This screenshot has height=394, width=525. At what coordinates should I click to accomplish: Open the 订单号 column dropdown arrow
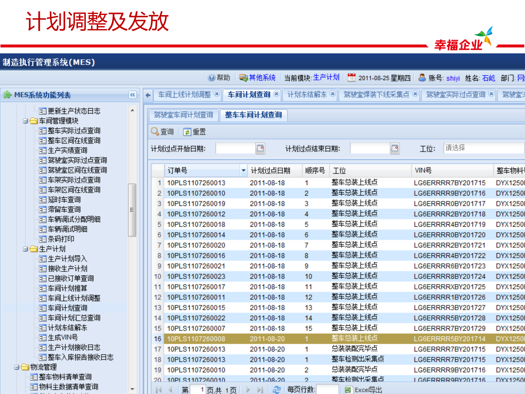243,170
